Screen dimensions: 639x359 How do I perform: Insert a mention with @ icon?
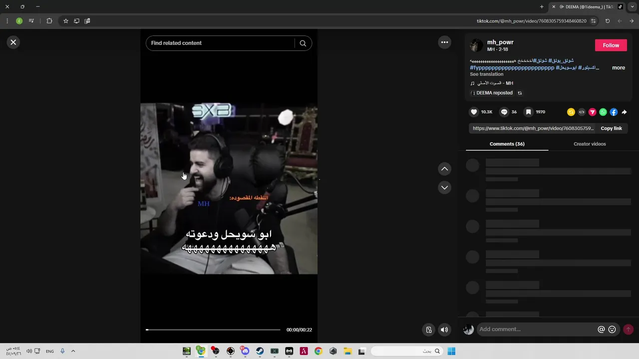601,330
